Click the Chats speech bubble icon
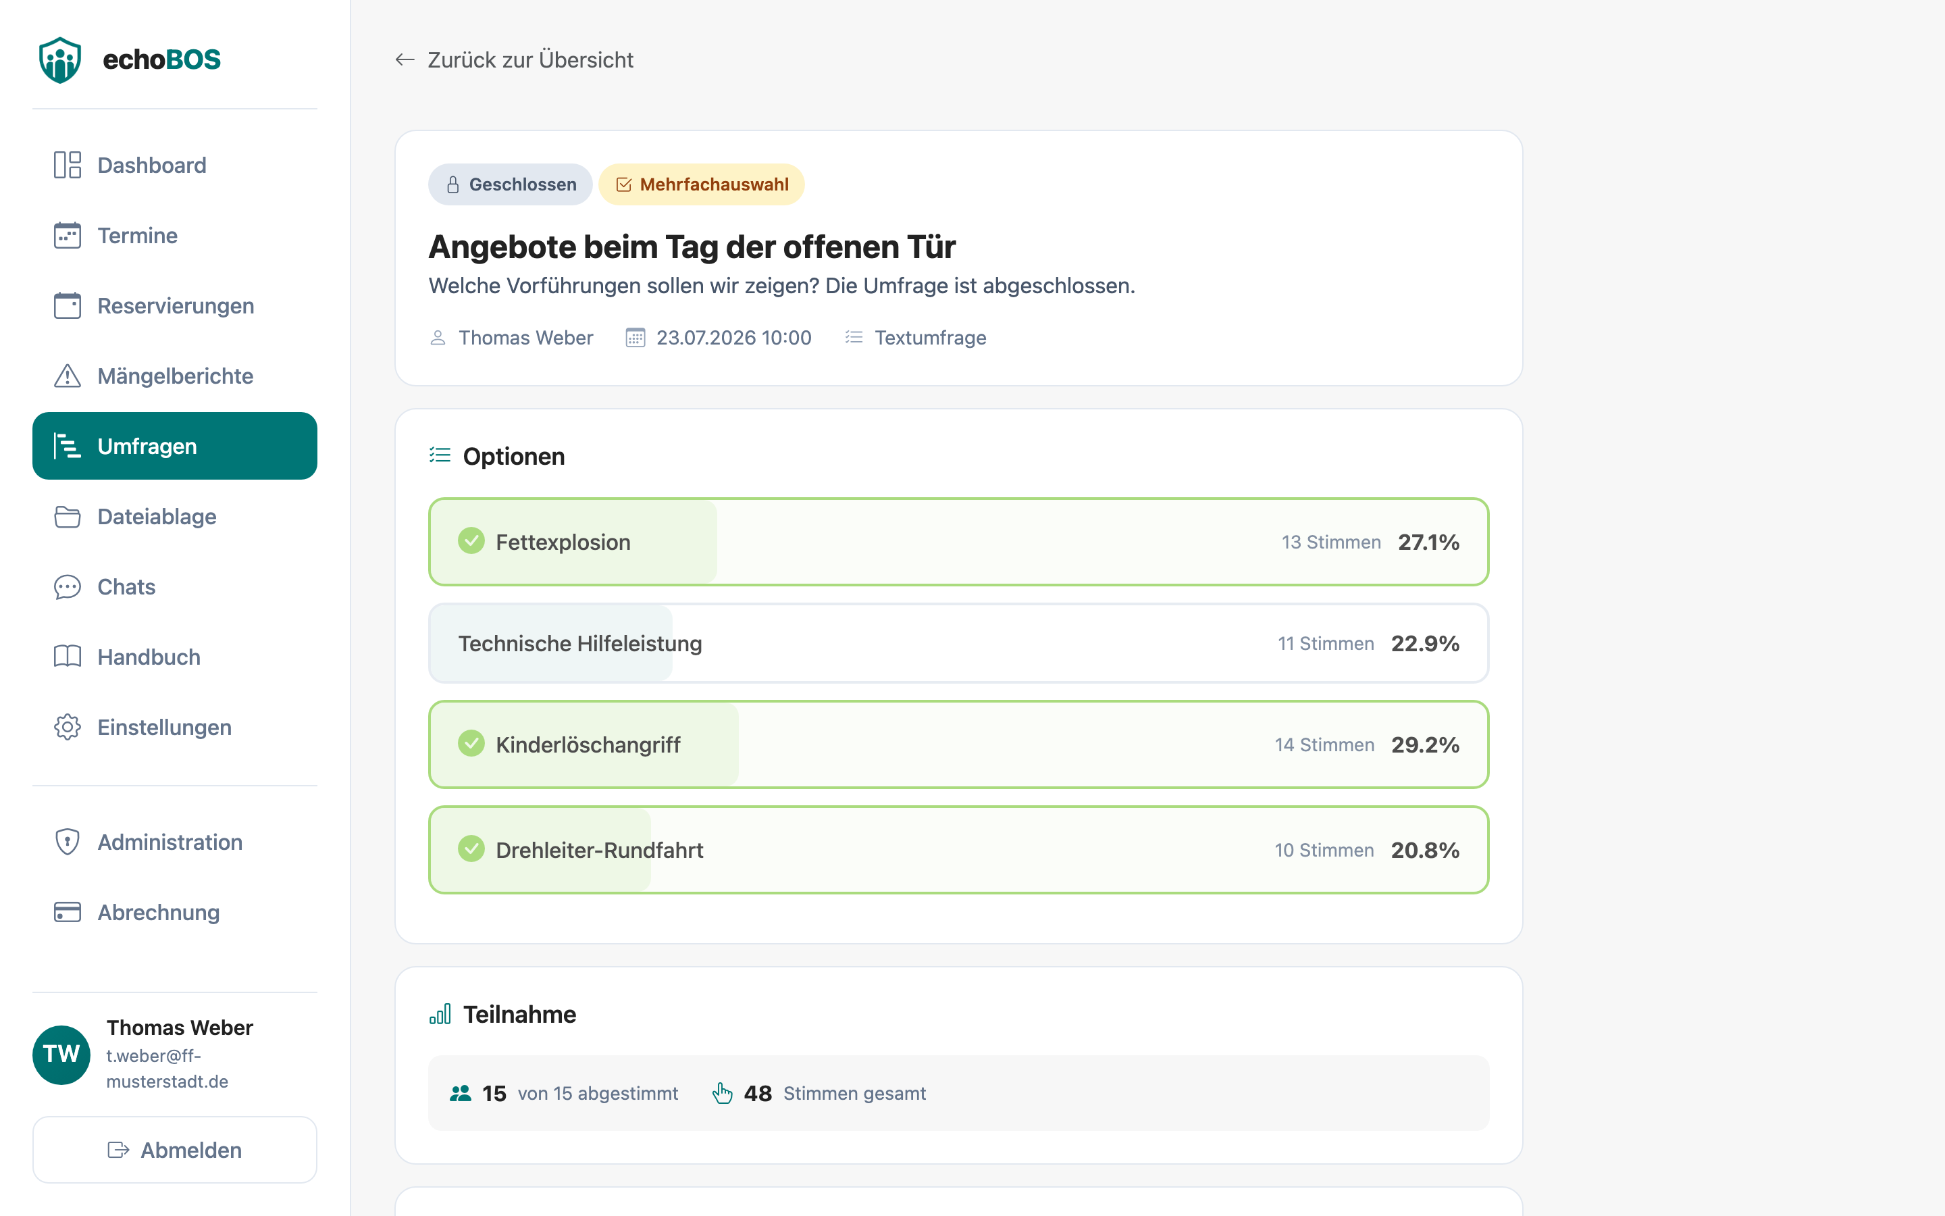Image resolution: width=1945 pixels, height=1216 pixels. (x=68, y=587)
